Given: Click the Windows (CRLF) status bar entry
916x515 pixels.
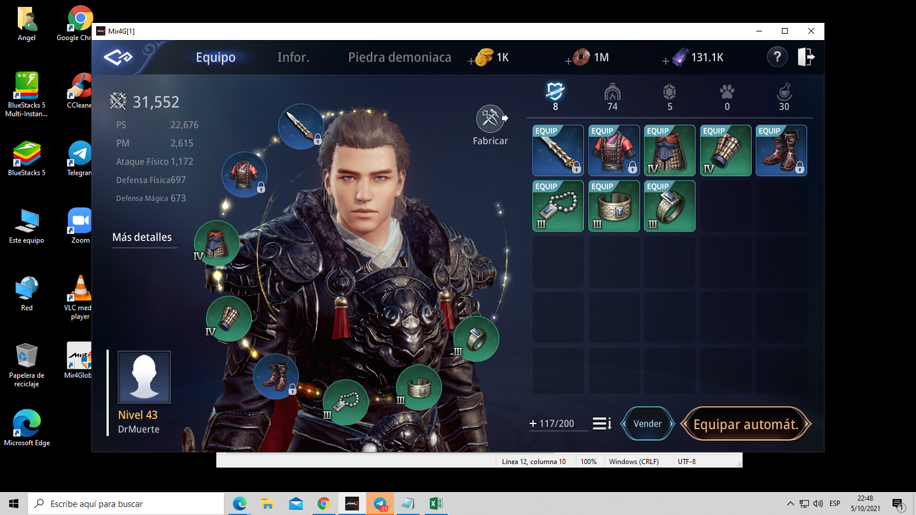Looking at the screenshot, I should (634, 462).
